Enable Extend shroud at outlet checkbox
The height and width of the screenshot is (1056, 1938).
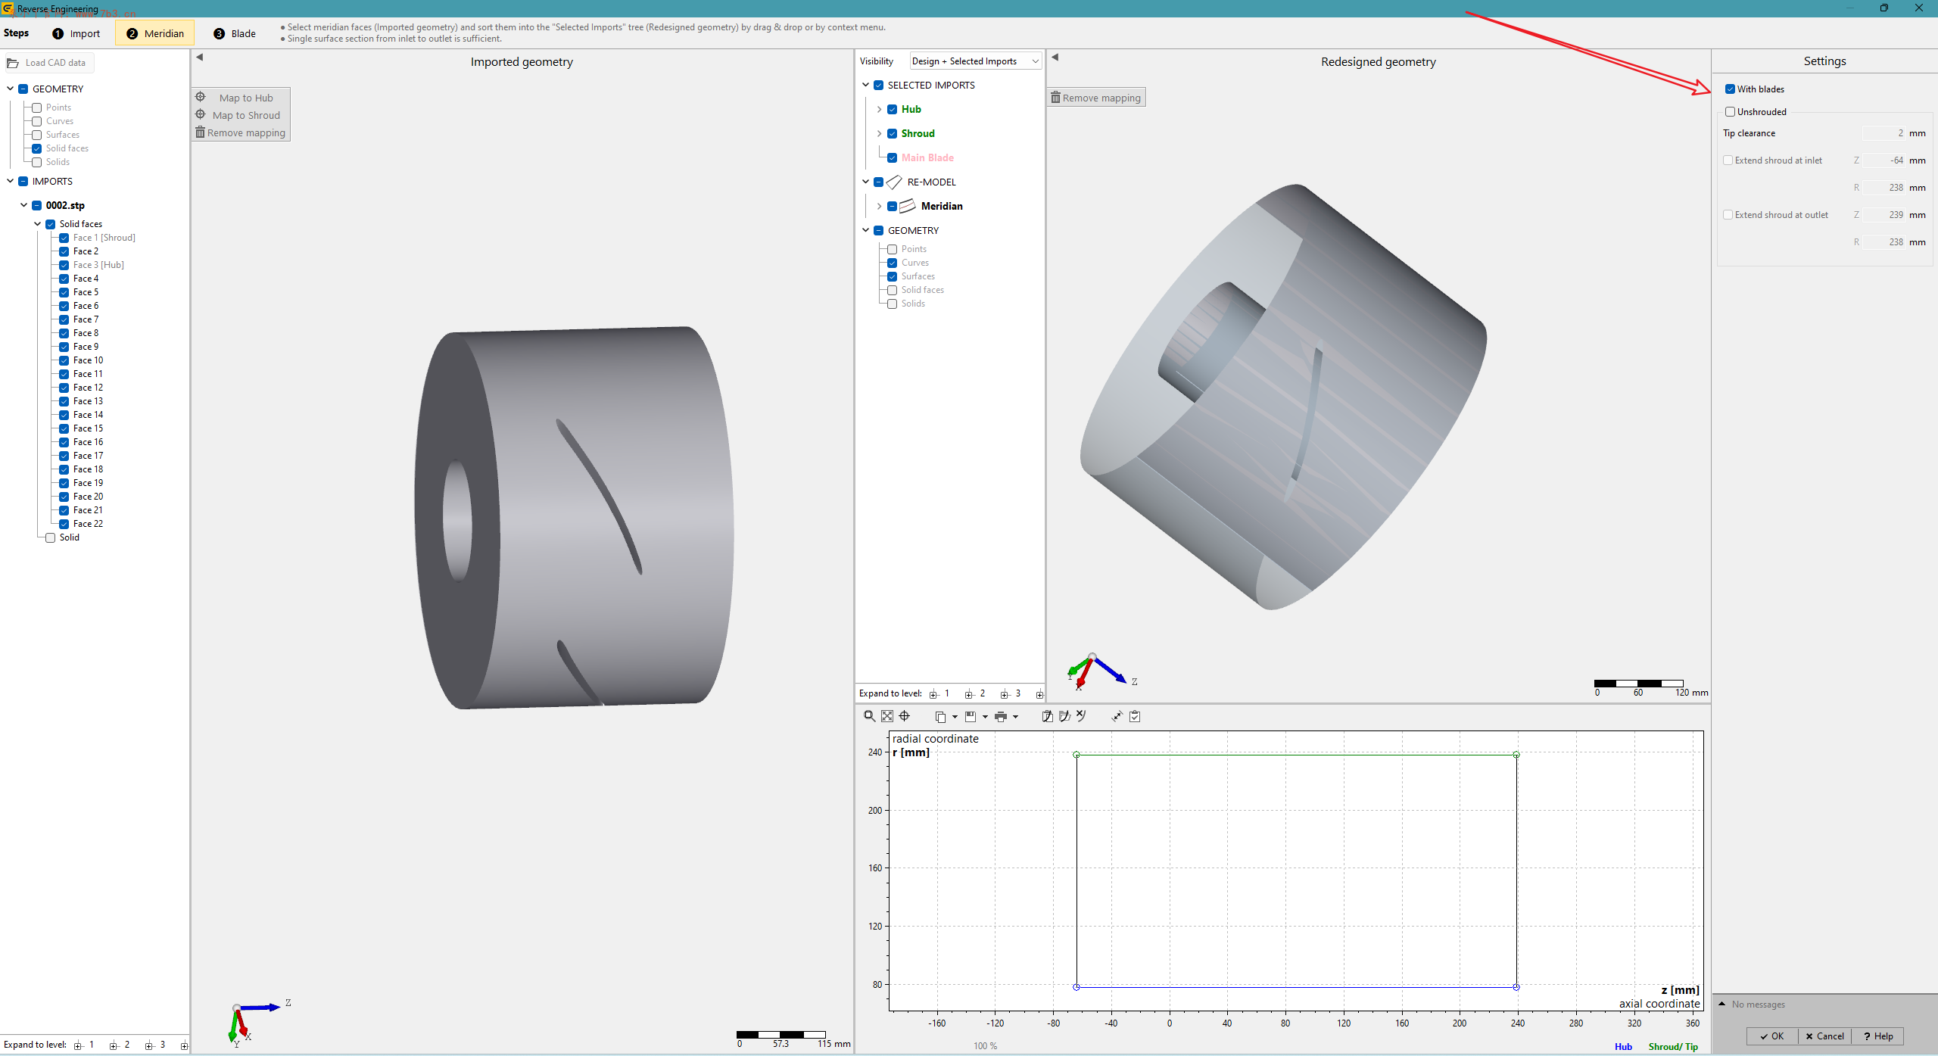[1728, 215]
